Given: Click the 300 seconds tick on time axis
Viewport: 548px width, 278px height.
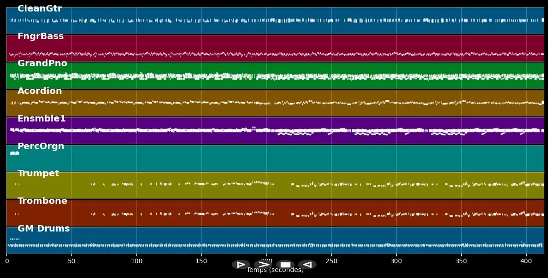Looking at the screenshot, I should pos(396,261).
